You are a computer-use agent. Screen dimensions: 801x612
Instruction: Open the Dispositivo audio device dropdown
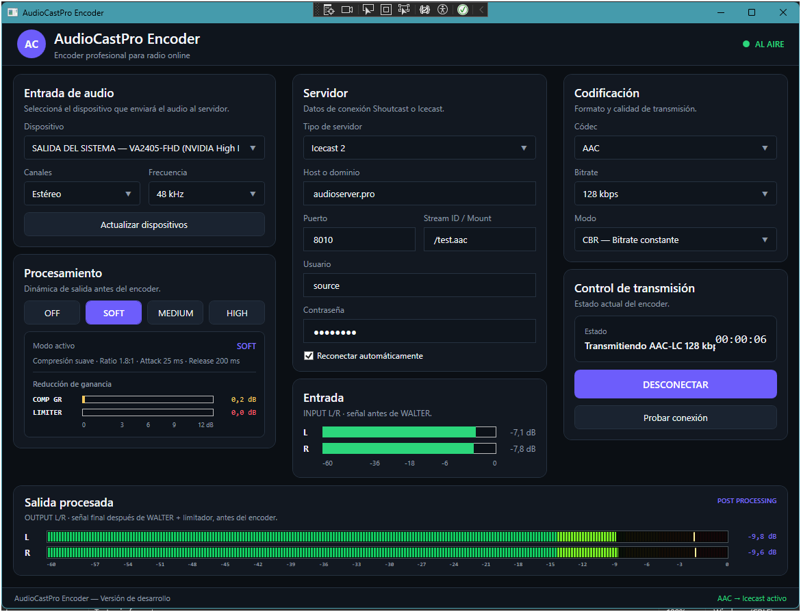(x=144, y=148)
